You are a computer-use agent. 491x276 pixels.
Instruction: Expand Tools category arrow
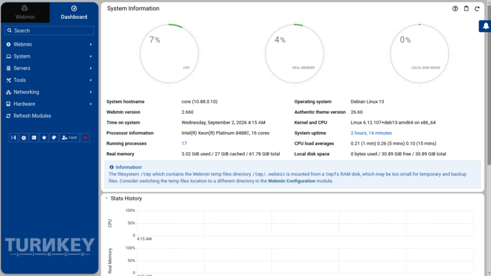click(x=91, y=80)
